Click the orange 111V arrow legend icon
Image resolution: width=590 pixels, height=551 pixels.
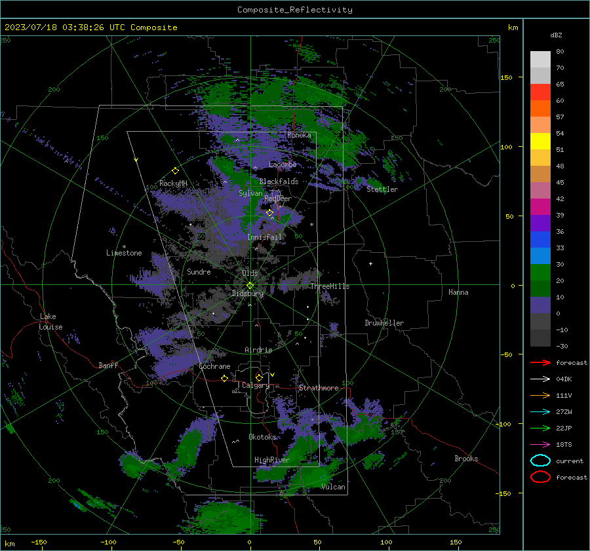coord(540,395)
